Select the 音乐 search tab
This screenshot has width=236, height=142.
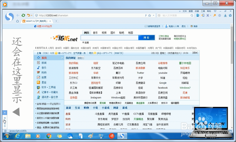[95, 33]
